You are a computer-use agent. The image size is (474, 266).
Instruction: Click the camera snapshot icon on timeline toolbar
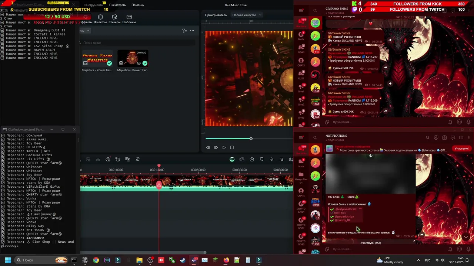point(242,159)
